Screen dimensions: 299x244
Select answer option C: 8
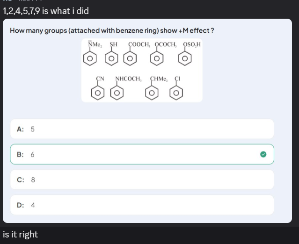coord(142,179)
